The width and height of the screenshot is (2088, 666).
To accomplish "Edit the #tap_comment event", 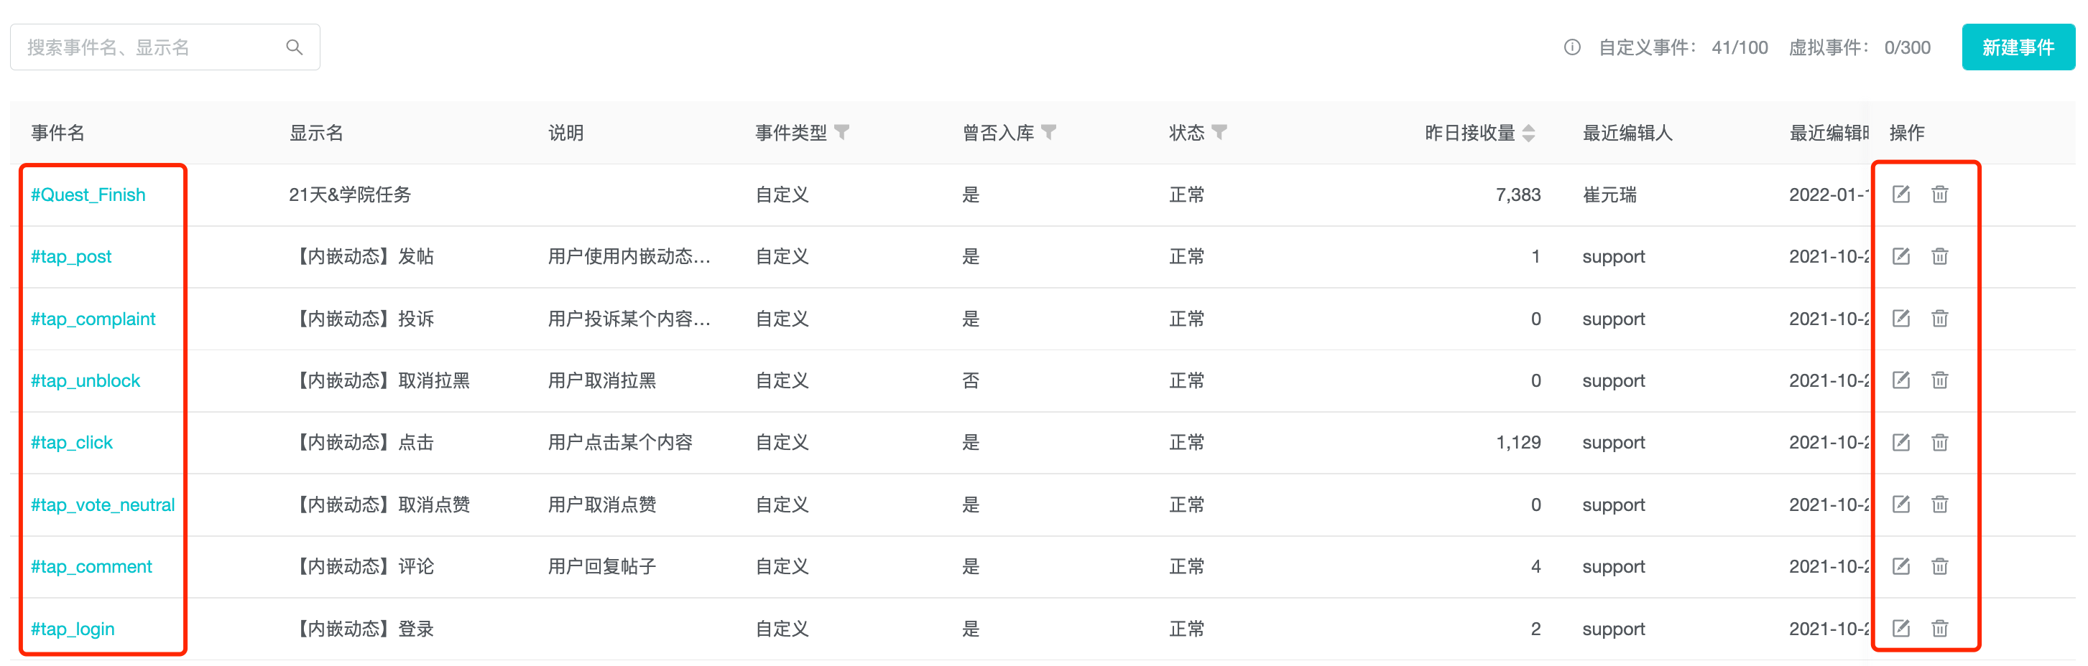I will pyautogui.click(x=1900, y=566).
